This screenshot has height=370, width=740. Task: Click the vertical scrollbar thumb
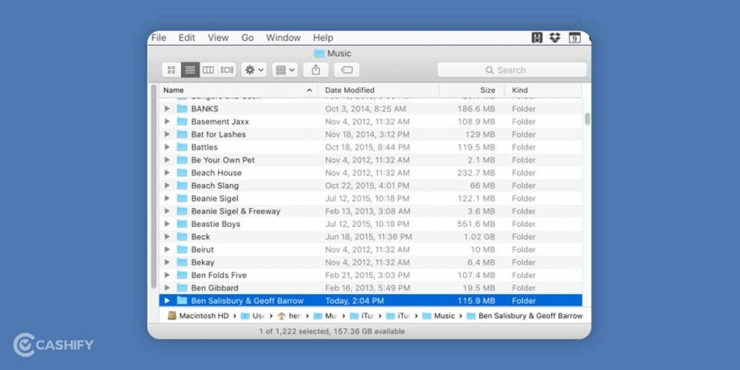tap(587, 119)
